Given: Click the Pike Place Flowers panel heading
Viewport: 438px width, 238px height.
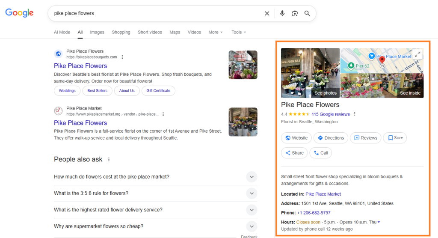Looking at the screenshot, I should click(x=310, y=104).
